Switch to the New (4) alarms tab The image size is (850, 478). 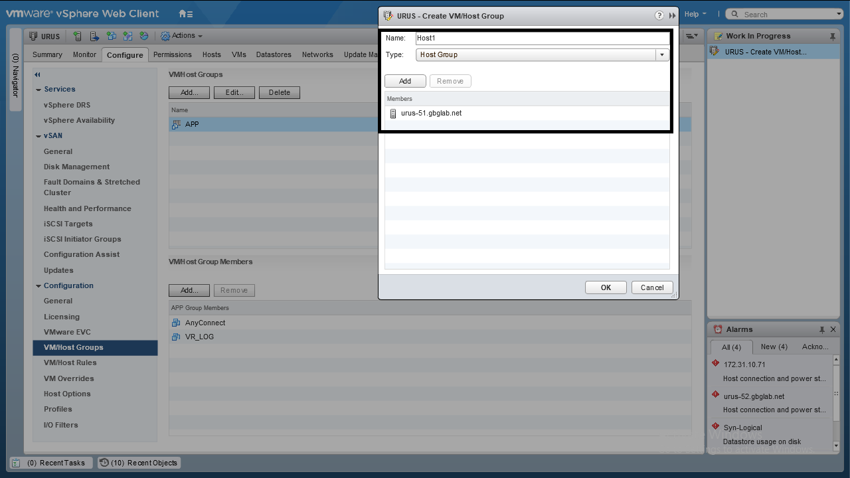(774, 347)
